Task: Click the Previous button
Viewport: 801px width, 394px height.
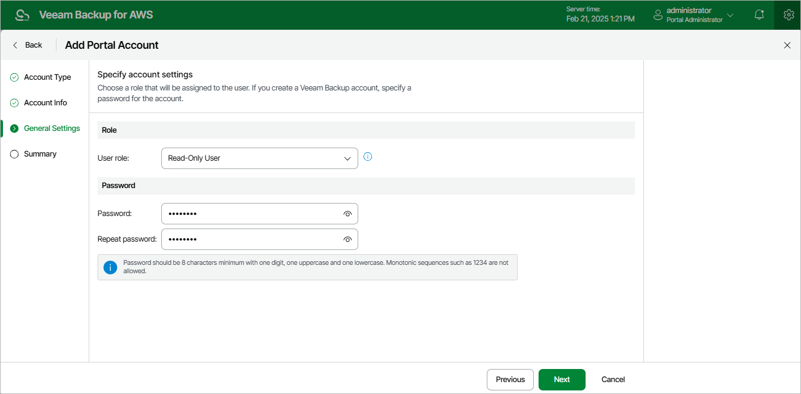Action: click(510, 380)
